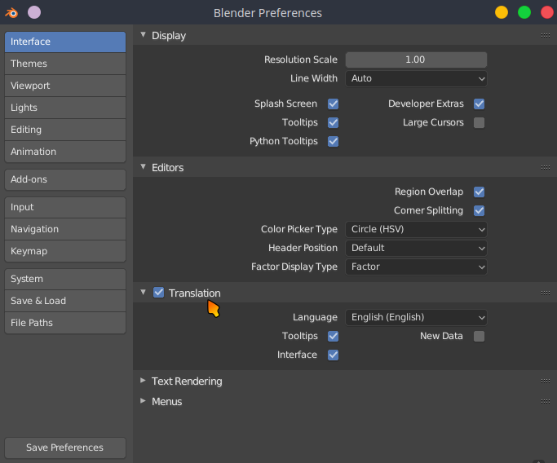Uncheck Tooltips in the Translation panel

pos(334,336)
